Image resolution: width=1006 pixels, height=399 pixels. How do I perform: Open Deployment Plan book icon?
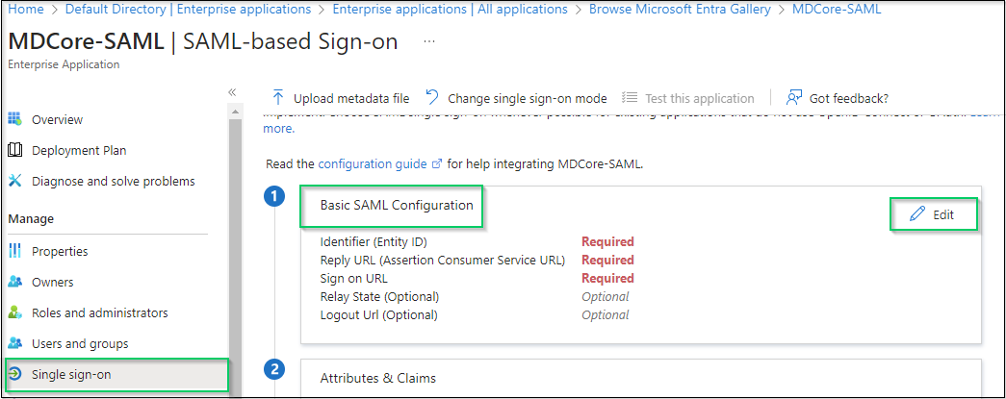(x=14, y=151)
